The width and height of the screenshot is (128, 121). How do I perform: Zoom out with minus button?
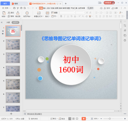[101, 119]
